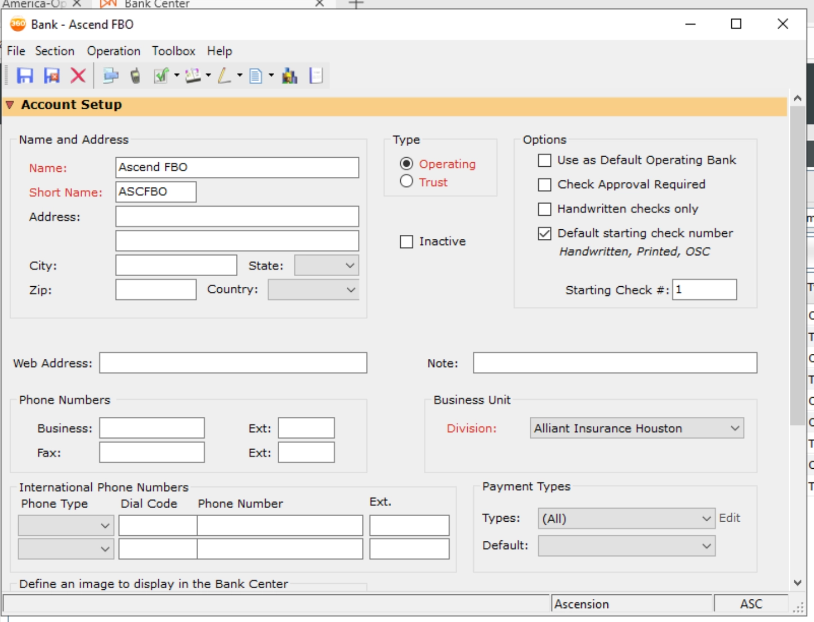Click the envelope mail icon in toolbar
This screenshot has width=814, height=622.
click(110, 75)
